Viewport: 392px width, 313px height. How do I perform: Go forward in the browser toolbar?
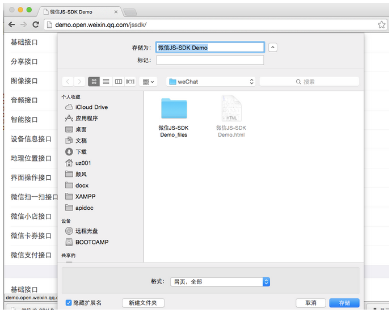pos(23,24)
